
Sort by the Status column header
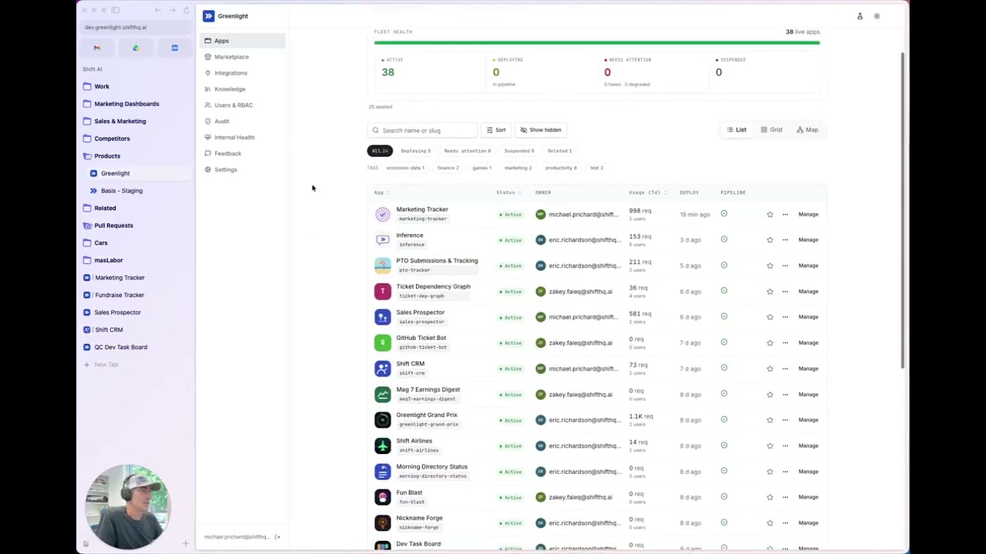pyautogui.click(x=508, y=192)
